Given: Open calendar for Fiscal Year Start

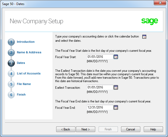Looking at the screenshot, I should click(116, 57).
